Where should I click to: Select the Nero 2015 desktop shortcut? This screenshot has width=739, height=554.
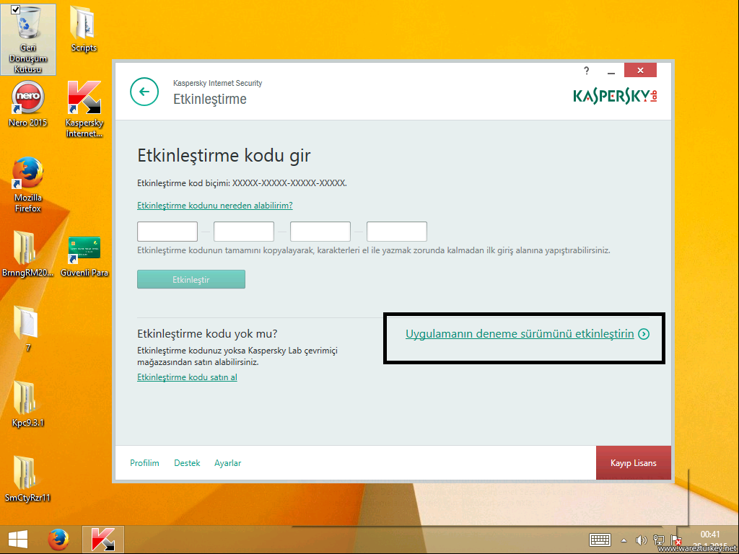coord(28,99)
